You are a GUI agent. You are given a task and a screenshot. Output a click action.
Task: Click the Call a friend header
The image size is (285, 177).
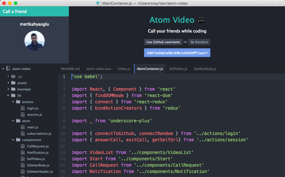coord(34,11)
